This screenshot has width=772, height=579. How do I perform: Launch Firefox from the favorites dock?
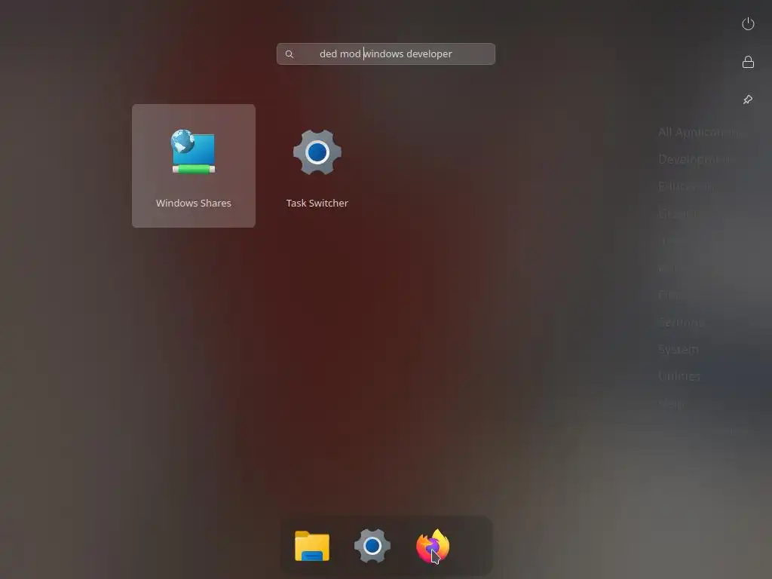point(433,546)
